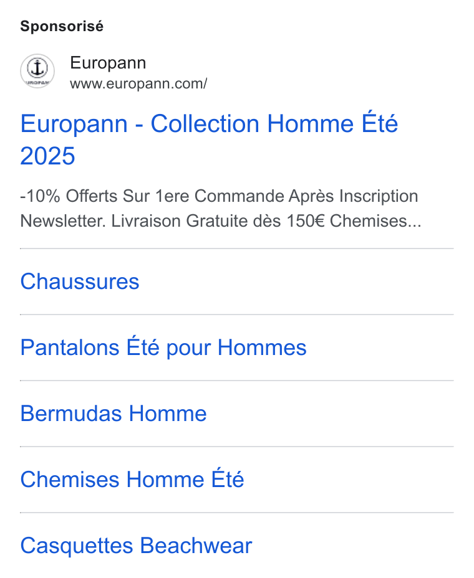Select the Chaussures sitelink
The height and width of the screenshot is (578, 474).
click(80, 282)
